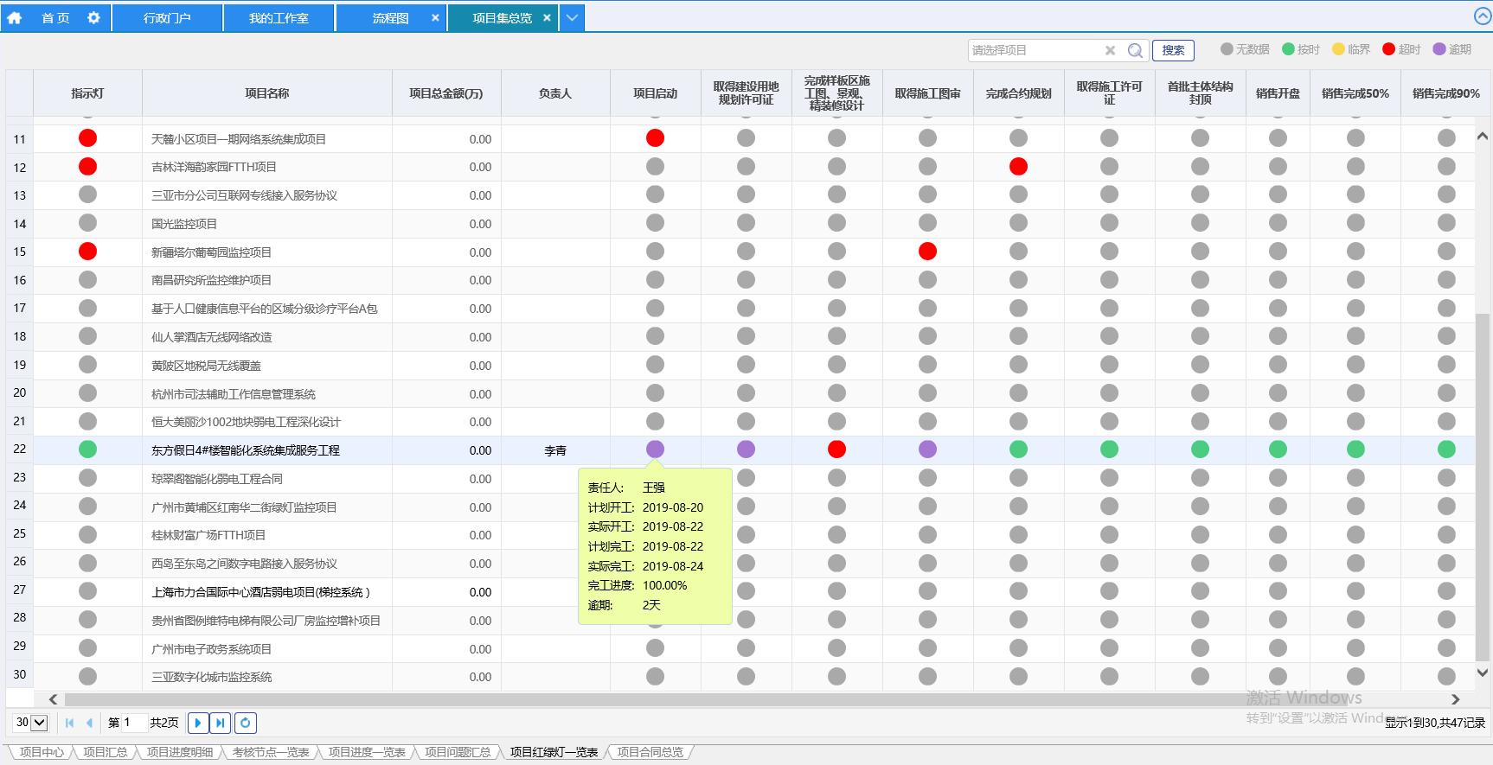Clear the project search box with X icon
This screenshot has width=1493, height=765.
pyautogui.click(x=1110, y=51)
